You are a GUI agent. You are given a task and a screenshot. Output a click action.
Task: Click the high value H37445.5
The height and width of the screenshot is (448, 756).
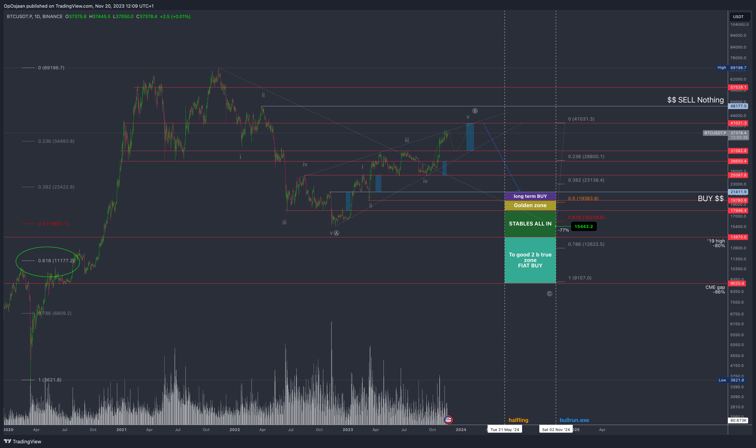click(100, 17)
